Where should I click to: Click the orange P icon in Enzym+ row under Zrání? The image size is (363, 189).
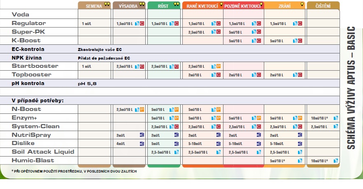[x=300, y=118]
